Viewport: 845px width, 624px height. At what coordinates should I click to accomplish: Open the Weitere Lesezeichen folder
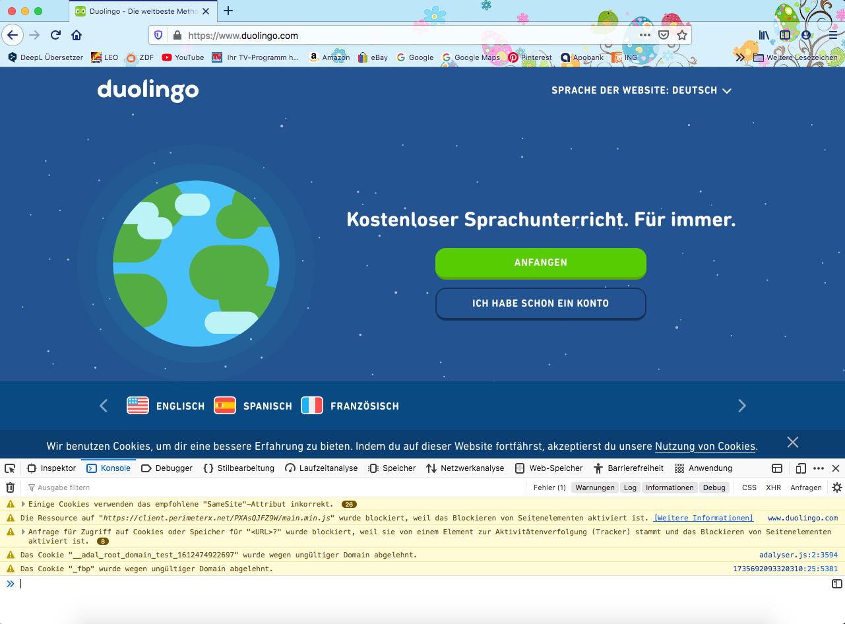pos(796,57)
